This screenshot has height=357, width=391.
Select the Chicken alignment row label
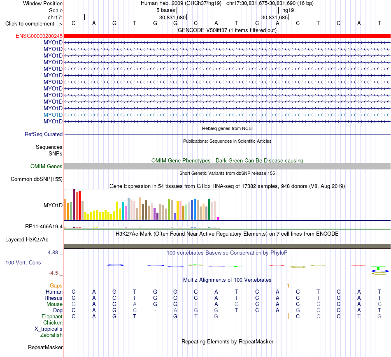[x=53, y=322]
